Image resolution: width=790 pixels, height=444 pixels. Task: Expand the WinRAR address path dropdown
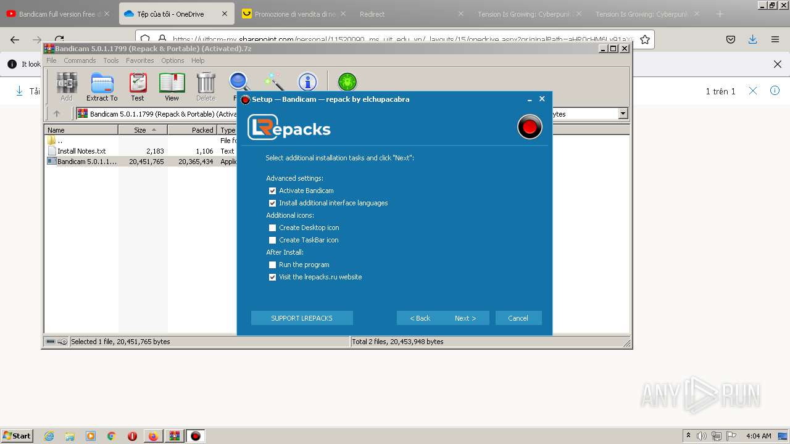[623, 113]
